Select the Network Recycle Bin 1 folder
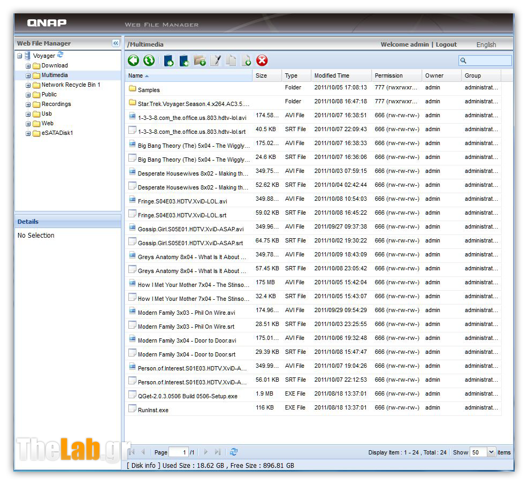528x485 pixels. [x=71, y=85]
